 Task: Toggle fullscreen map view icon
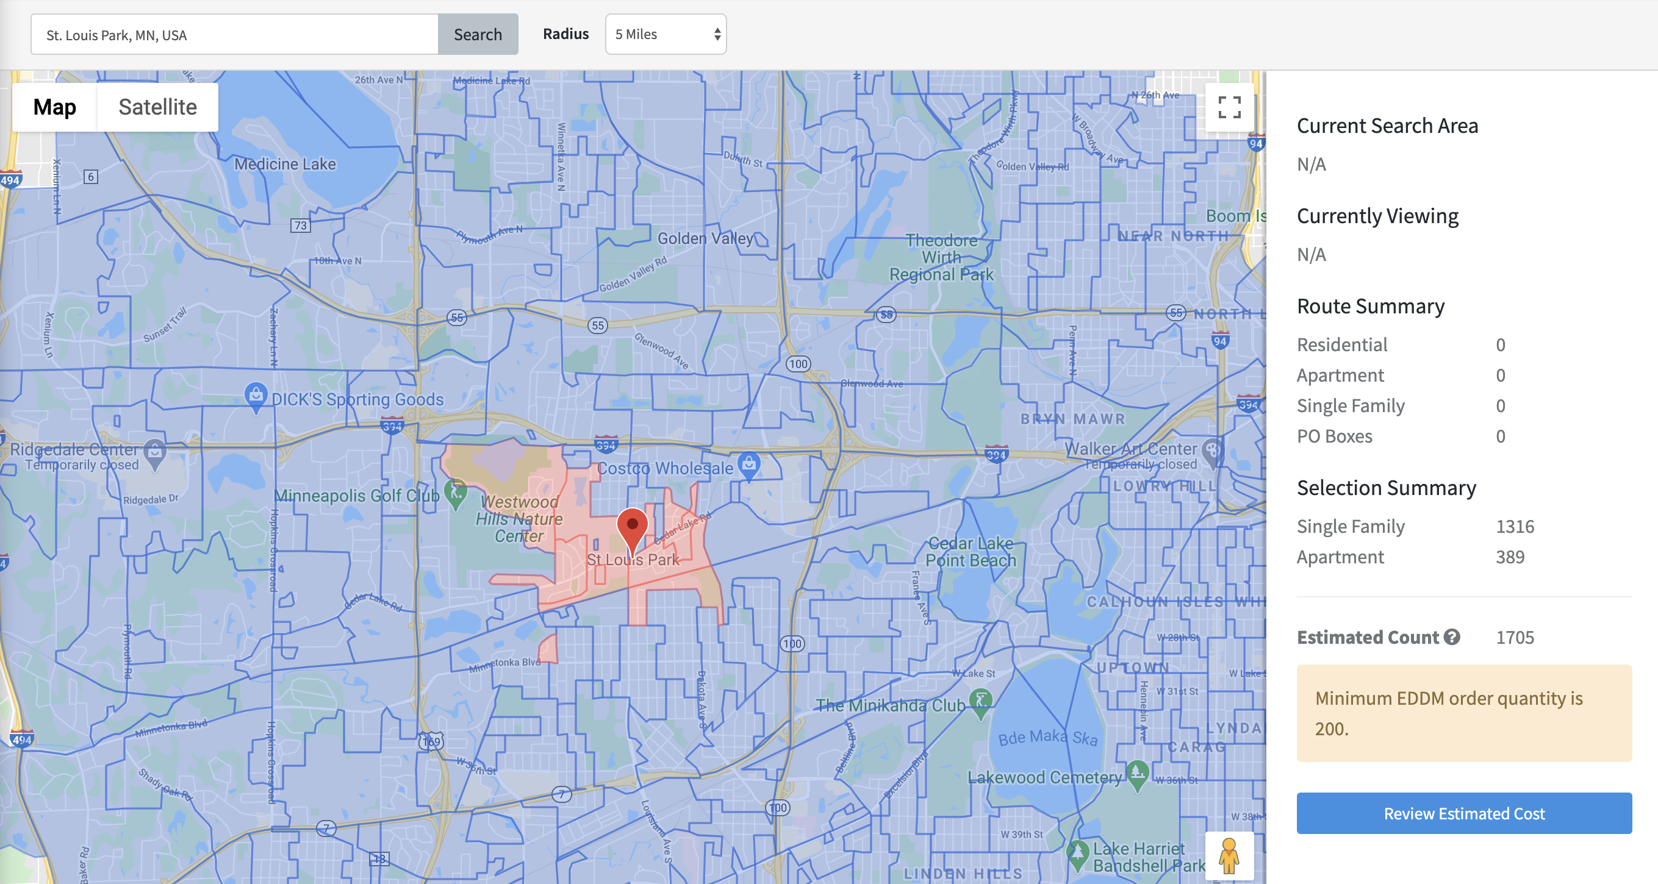click(1229, 107)
